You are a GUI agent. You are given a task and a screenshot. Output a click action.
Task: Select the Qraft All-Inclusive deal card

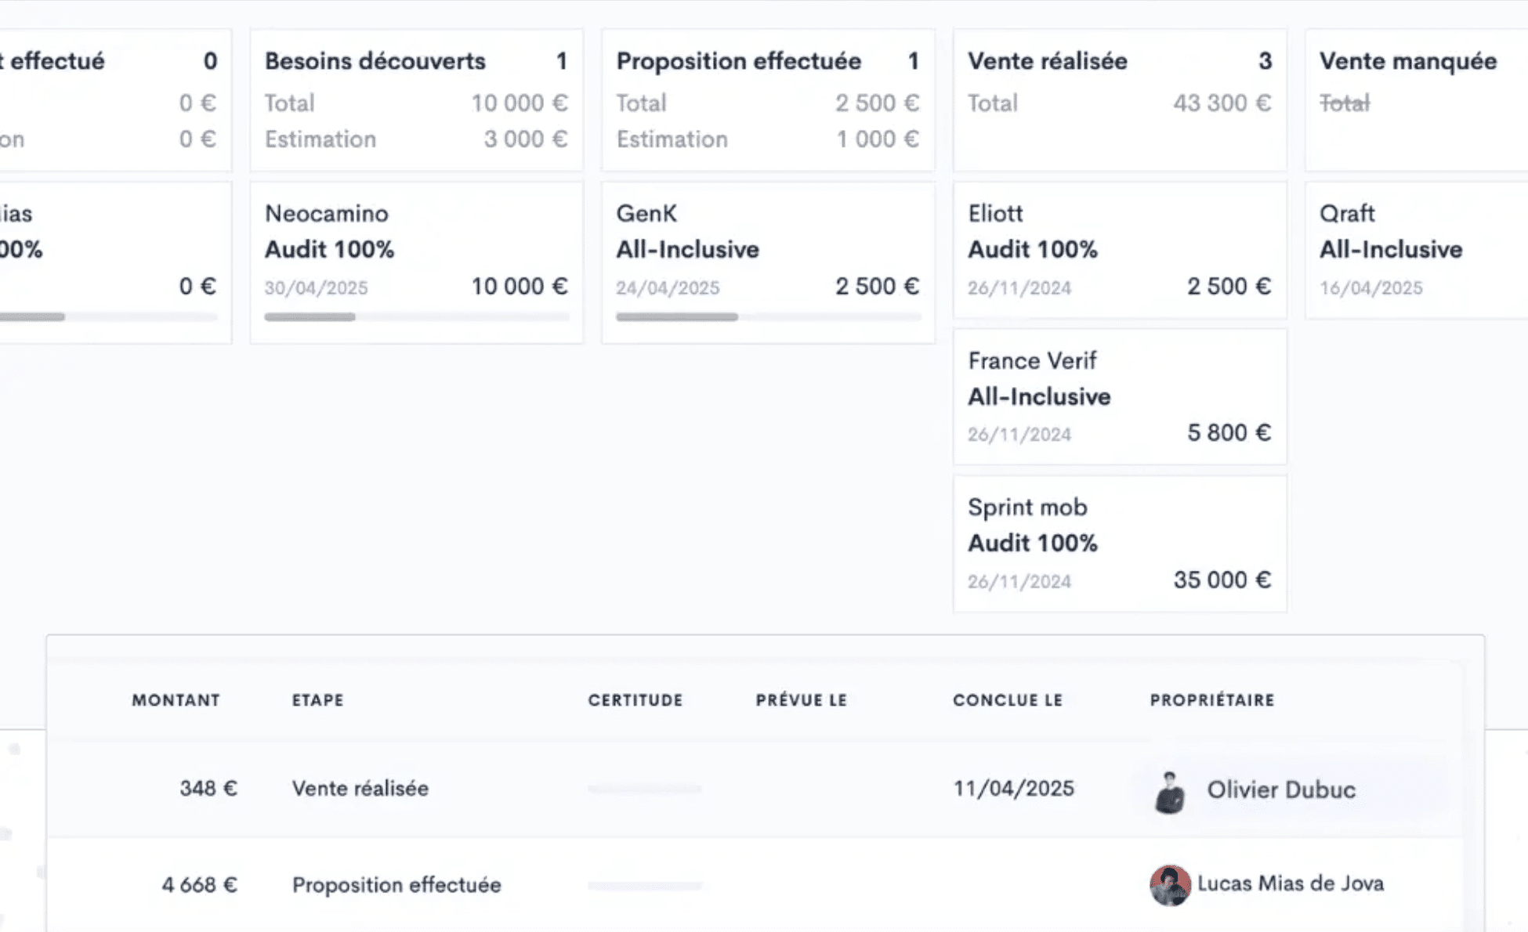pyautogui.click(x=1415, y=251)
